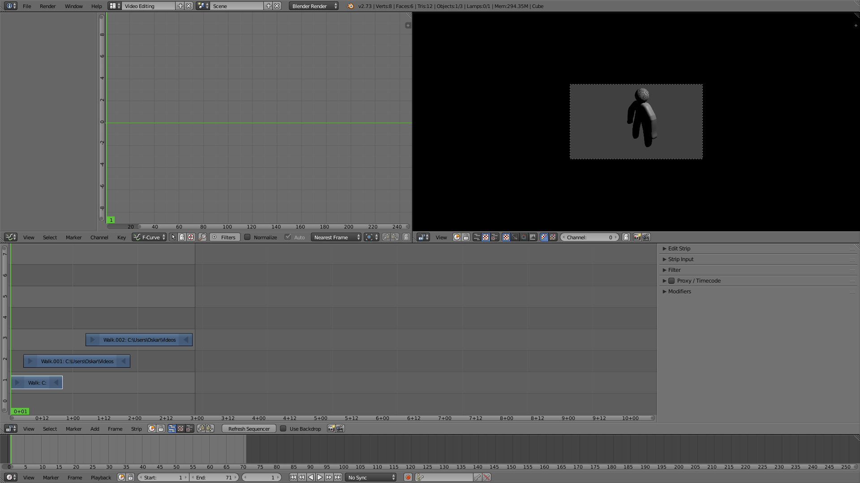Click the ghost curves icon

pos(406,237)
